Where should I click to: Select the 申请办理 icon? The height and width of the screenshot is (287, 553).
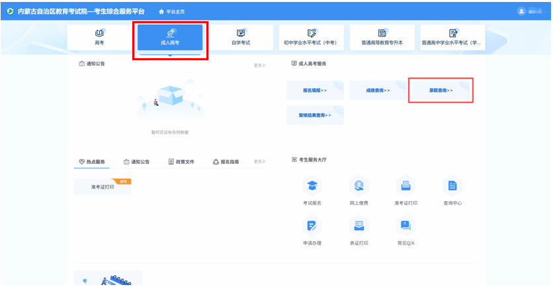[x=312, y=226]
